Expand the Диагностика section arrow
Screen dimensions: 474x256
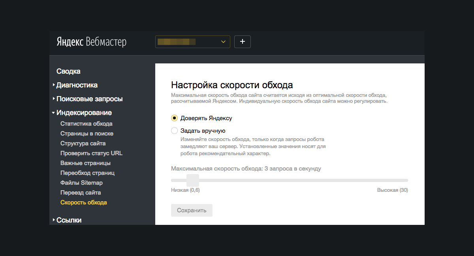(54, 85)
